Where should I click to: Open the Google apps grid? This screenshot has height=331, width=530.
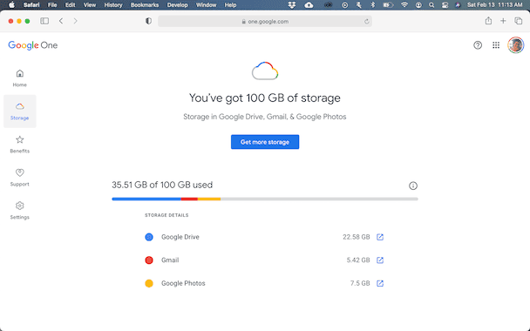click(x=496, y=45)
